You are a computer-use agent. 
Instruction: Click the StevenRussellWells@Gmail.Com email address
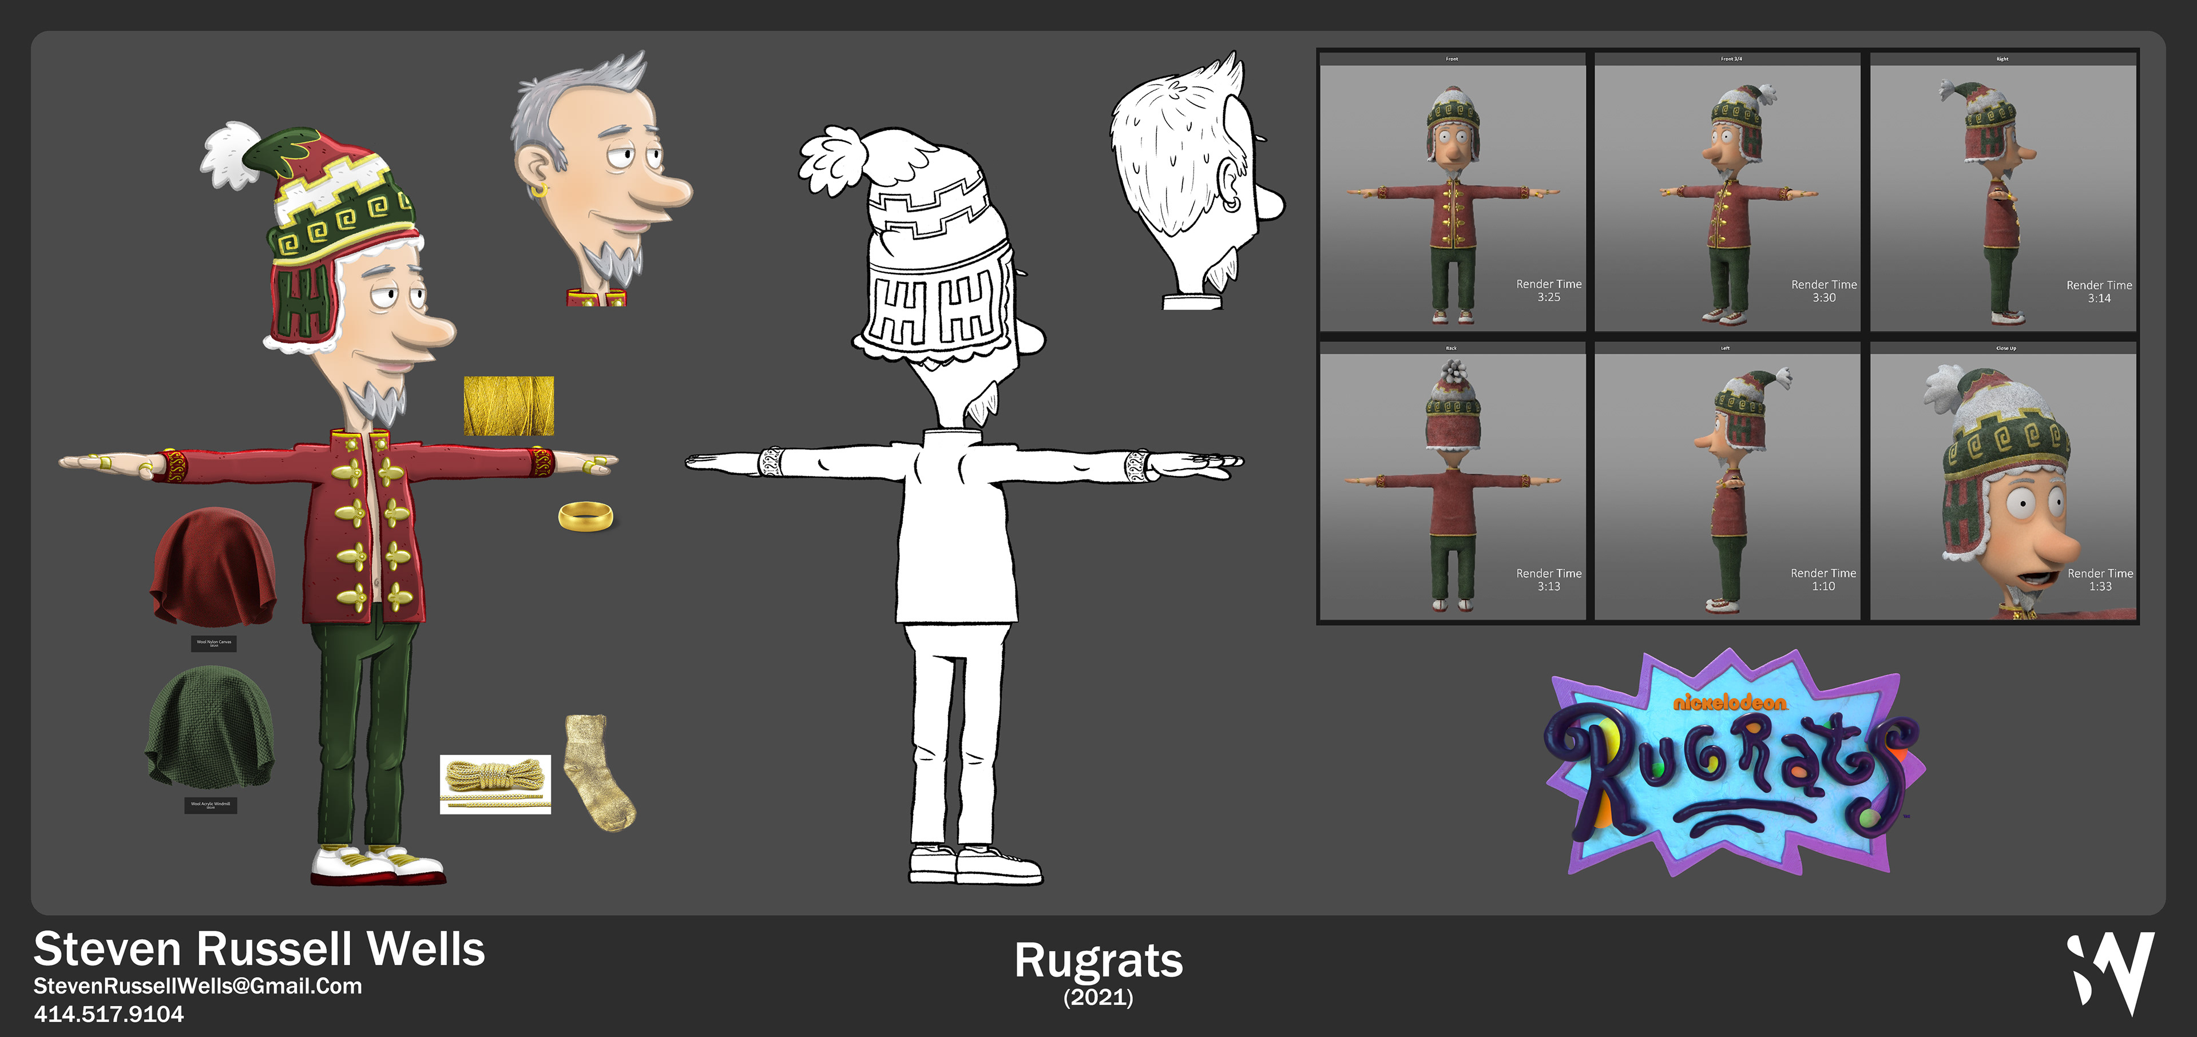click(x=197, y=986)
